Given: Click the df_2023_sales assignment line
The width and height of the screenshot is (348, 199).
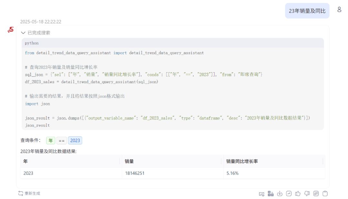Looking at the screenshot, I should (x=92, y=82).
